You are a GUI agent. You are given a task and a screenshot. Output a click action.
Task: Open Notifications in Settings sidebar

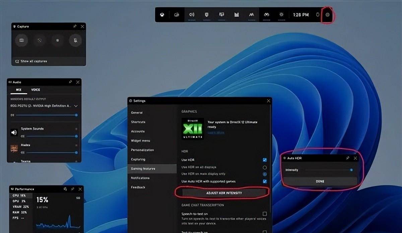[152, 178]
